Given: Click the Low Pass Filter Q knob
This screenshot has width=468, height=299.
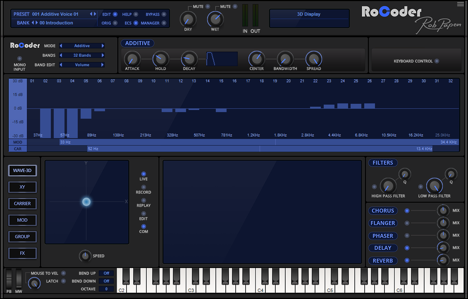Looking at the screenshot, I should [451, 174].
